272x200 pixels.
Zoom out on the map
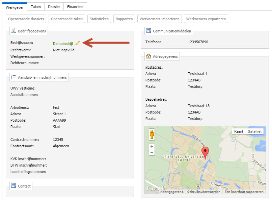tap(152, 152)
